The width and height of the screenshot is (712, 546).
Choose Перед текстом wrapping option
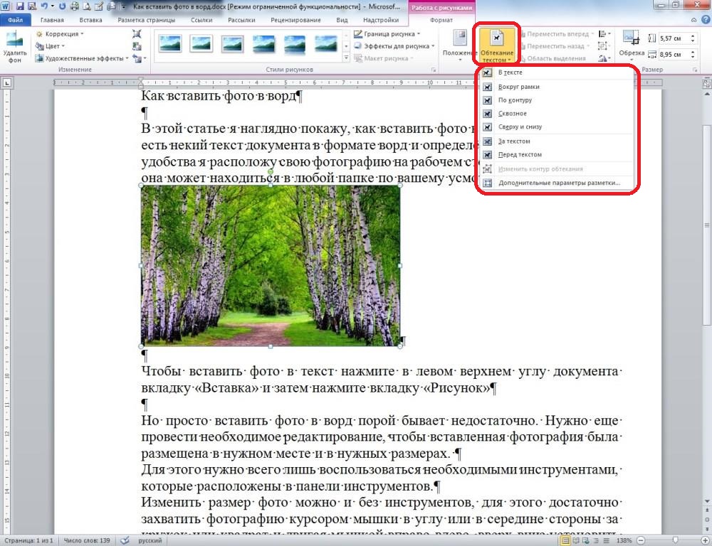(557, 155)
